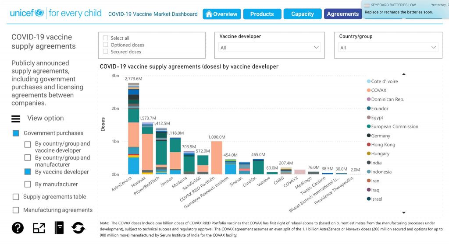The image size is (449, 244).
Task: Click the Hong Kong legend dot
Action: (x=369, y=145)
